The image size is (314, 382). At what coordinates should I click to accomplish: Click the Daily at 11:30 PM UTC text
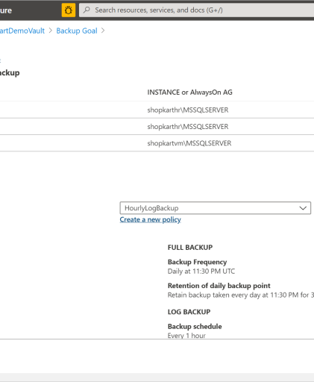(x=201, y=271)
